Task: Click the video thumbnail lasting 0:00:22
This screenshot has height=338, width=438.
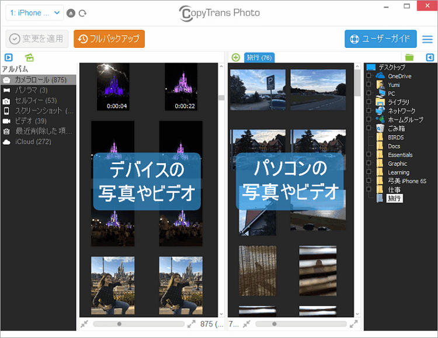Action: (x=181, y=87)
